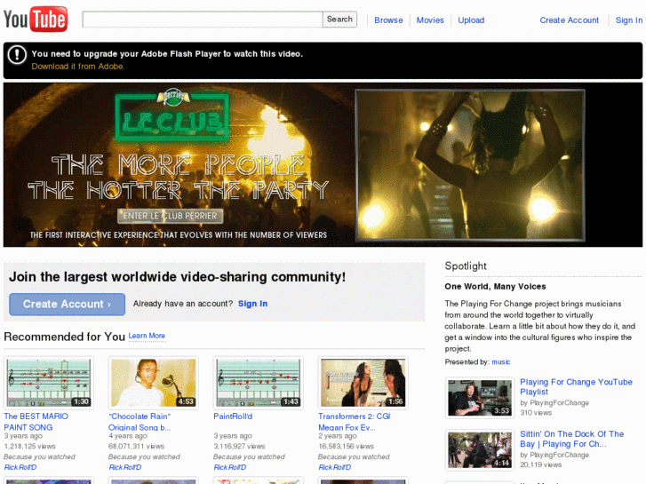Click the Flash warning exclamation icon
This screenshot has height=484, width=646.
click(x=17, y=55)
